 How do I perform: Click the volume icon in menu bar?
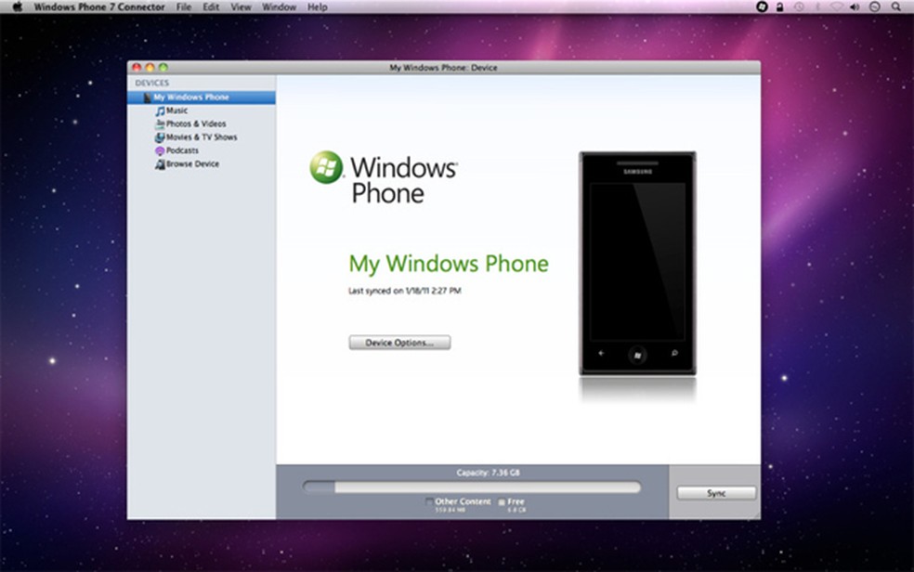pyautogui.click(x=854, y=6)
